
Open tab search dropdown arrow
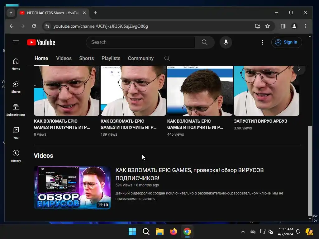(x=11, y=13)
